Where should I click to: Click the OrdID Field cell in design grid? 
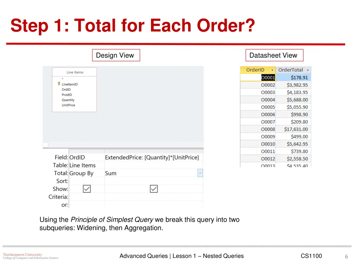(87, 157)
